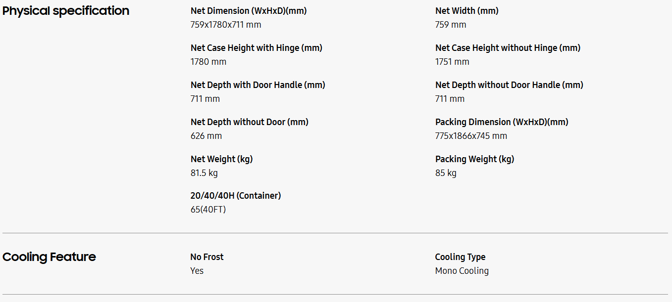This screenshot has height=302, width=672.
Task: Click the Mono Cooling type value
Action: coord(462,271)
